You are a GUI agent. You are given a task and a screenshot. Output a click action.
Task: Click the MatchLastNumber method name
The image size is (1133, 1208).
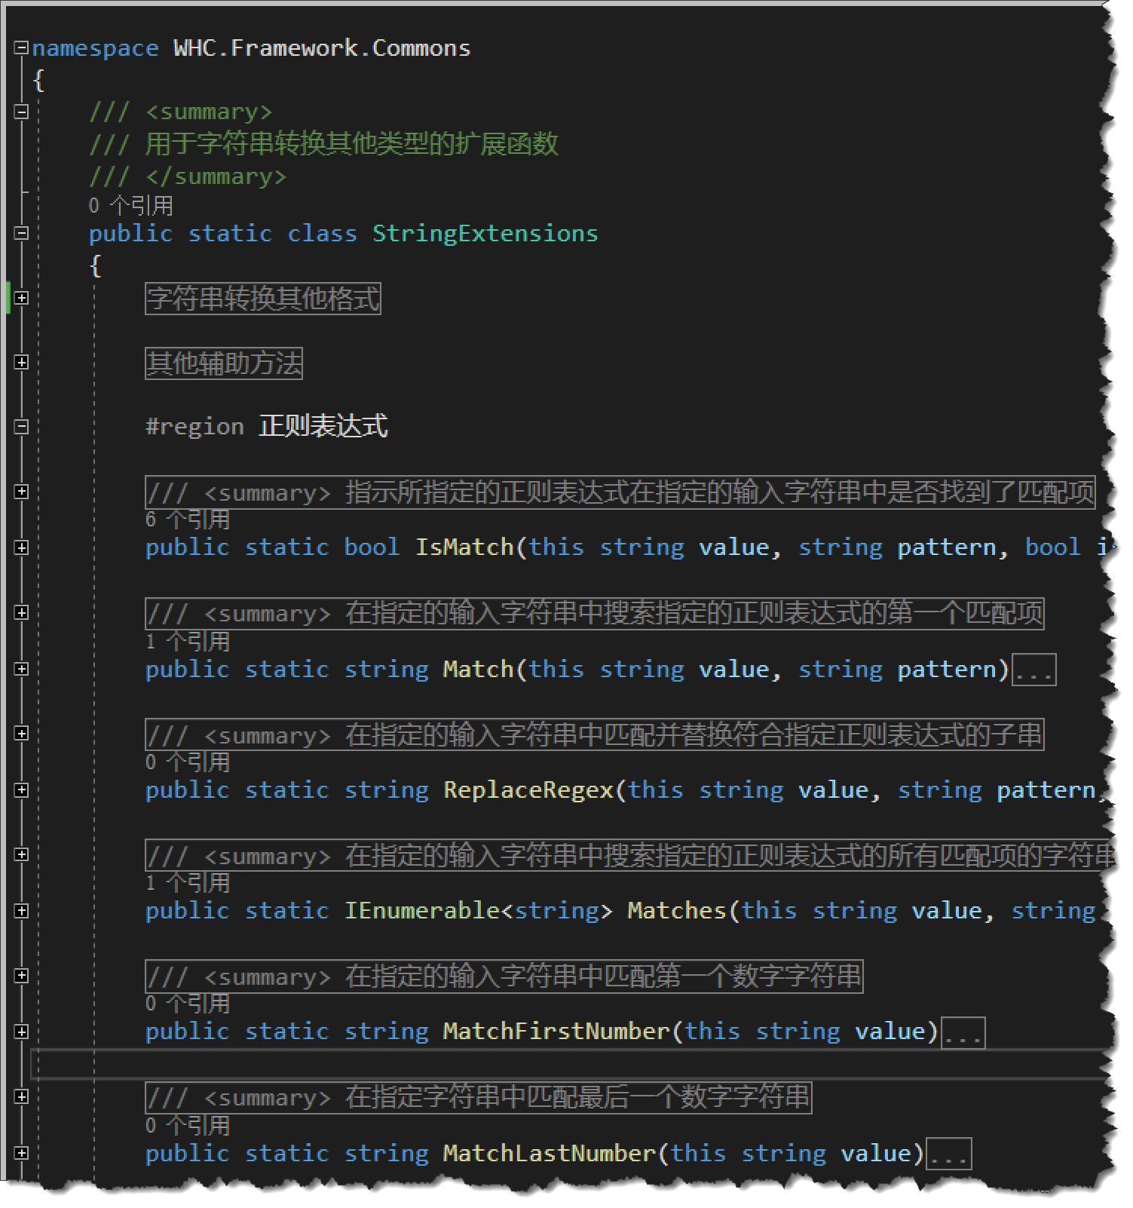(550, 1154)
